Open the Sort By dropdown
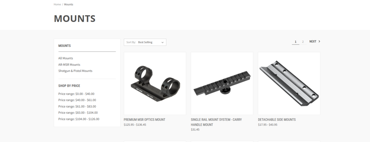Viewport: 370px width, 142px height. tap(145, 42)
